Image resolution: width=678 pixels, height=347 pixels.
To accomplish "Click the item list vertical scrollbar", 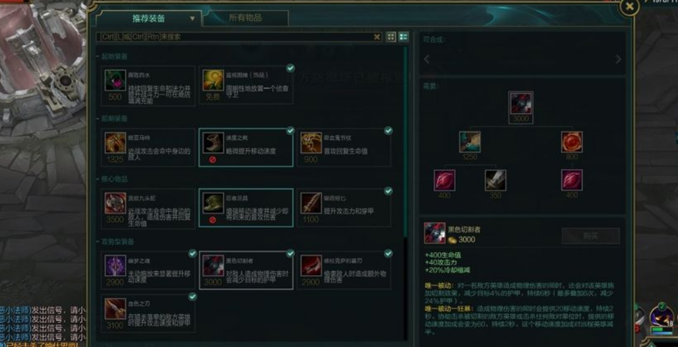I will [405, 141].
